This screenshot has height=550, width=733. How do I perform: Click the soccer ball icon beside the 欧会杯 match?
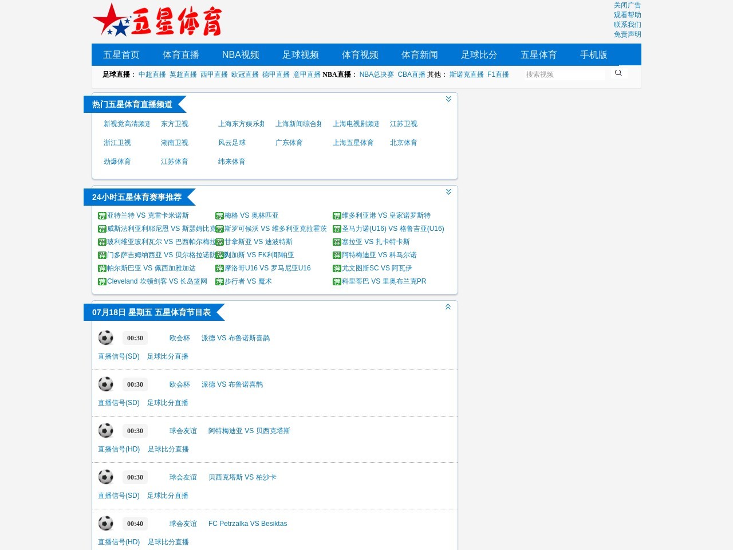(106, 337)
